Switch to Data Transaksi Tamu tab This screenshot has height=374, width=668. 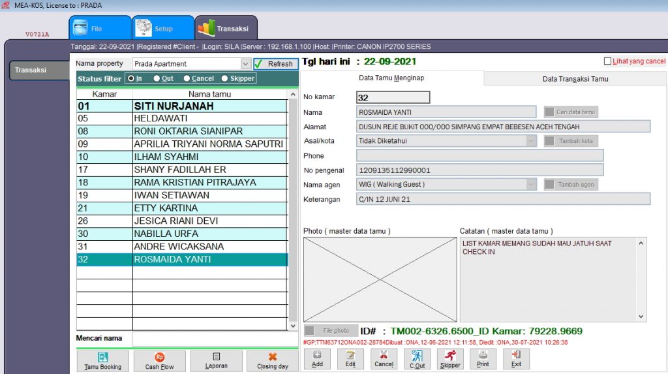[575, 79]
